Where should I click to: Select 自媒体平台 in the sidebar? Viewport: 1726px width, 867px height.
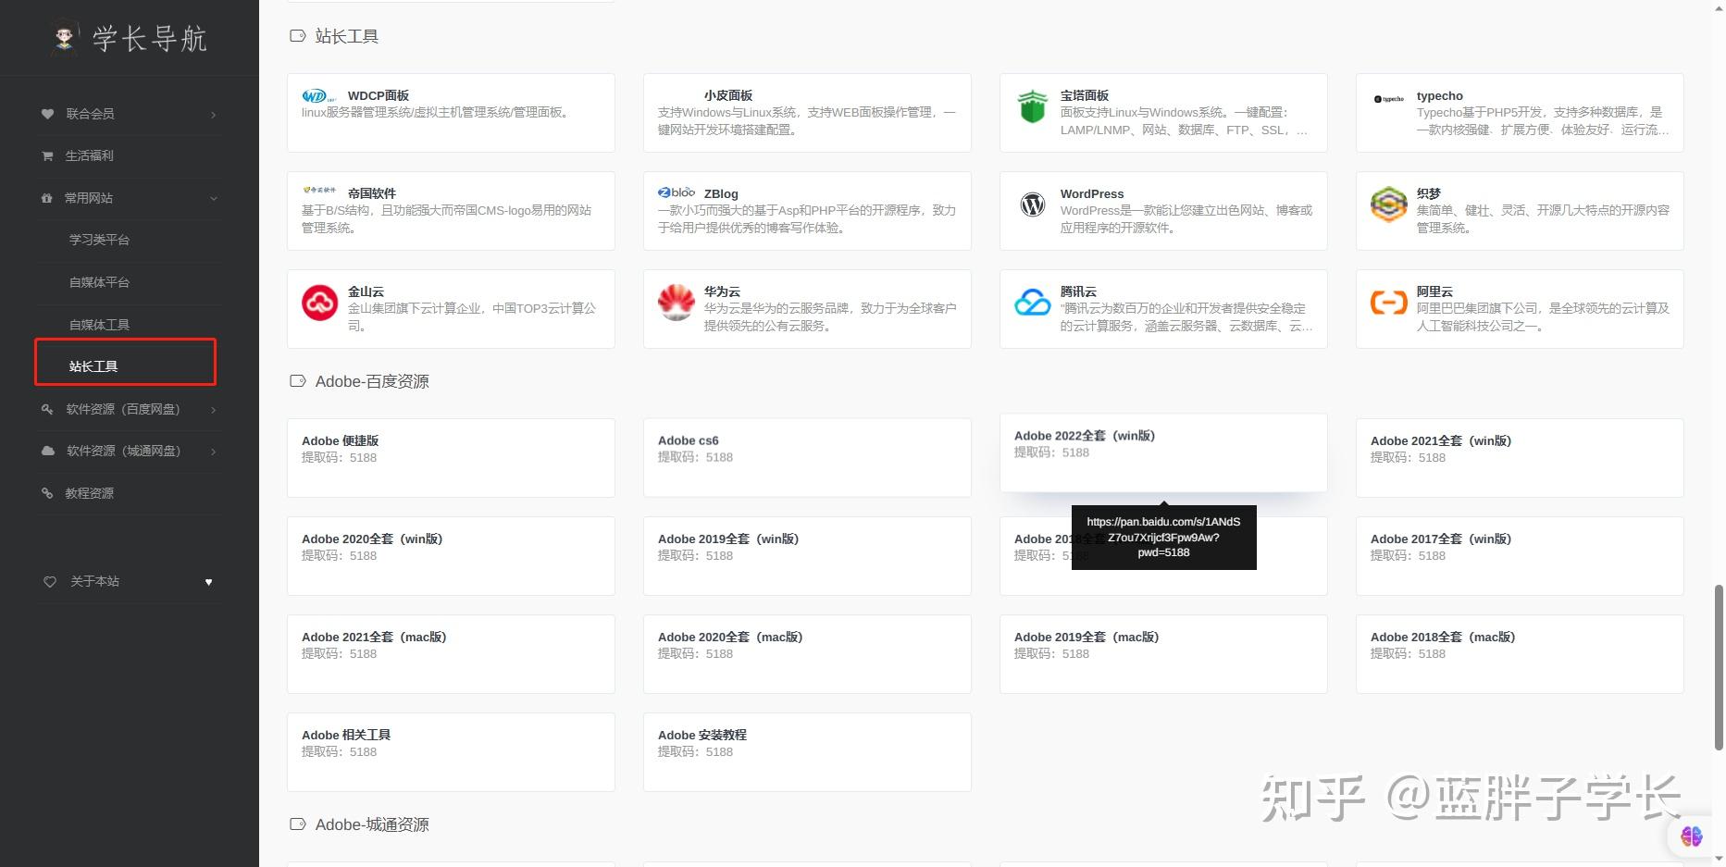[x=99, y=282]
